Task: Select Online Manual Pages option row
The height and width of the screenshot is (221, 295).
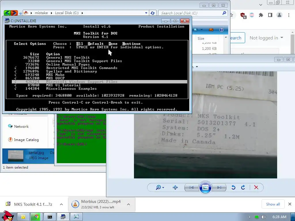Action: coord(99,64)
